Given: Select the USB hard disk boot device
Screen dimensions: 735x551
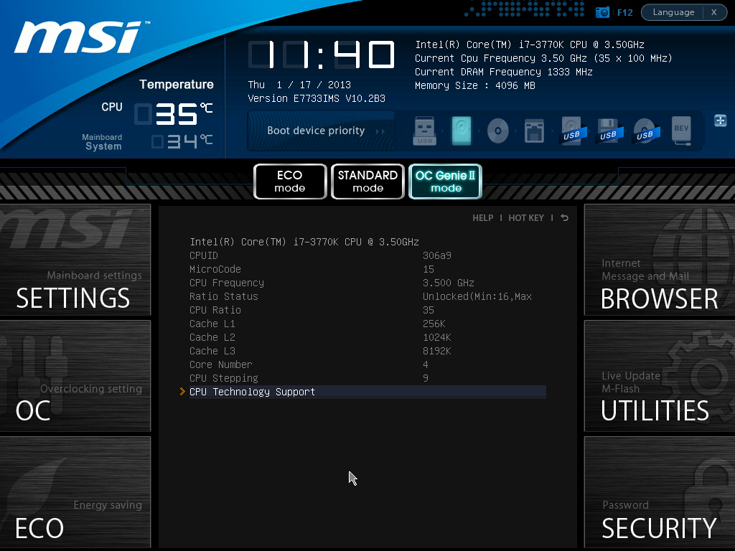Looking at the screenshot, I should pyautogui.click(x=571, y=131).
